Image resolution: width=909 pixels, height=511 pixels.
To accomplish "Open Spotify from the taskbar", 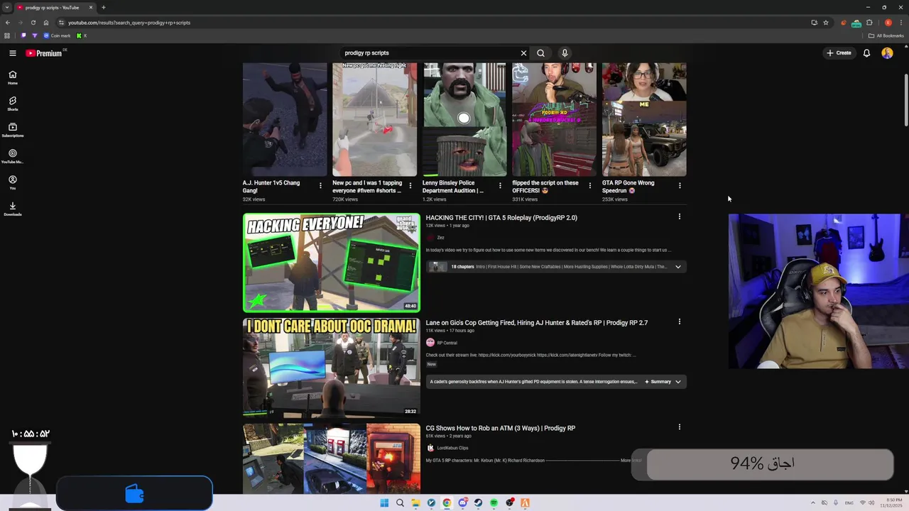I will (x=494, y=503).
